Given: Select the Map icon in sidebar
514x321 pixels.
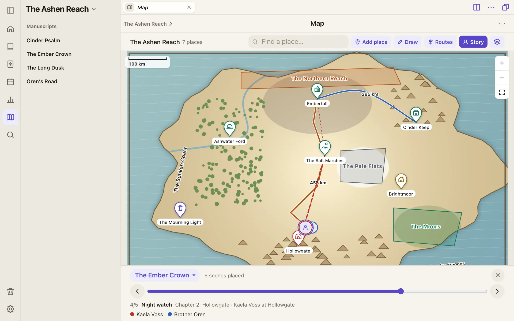Looking at the screenshot, I should 10,117.
